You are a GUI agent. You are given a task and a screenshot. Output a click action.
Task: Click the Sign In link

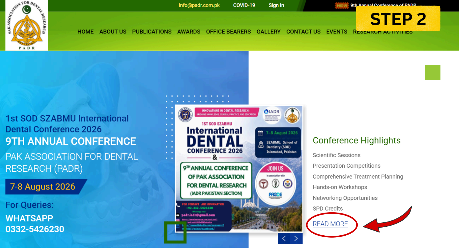coord(276,5)
